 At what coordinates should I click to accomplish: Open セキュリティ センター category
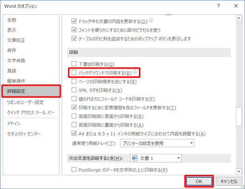[24, 134]
